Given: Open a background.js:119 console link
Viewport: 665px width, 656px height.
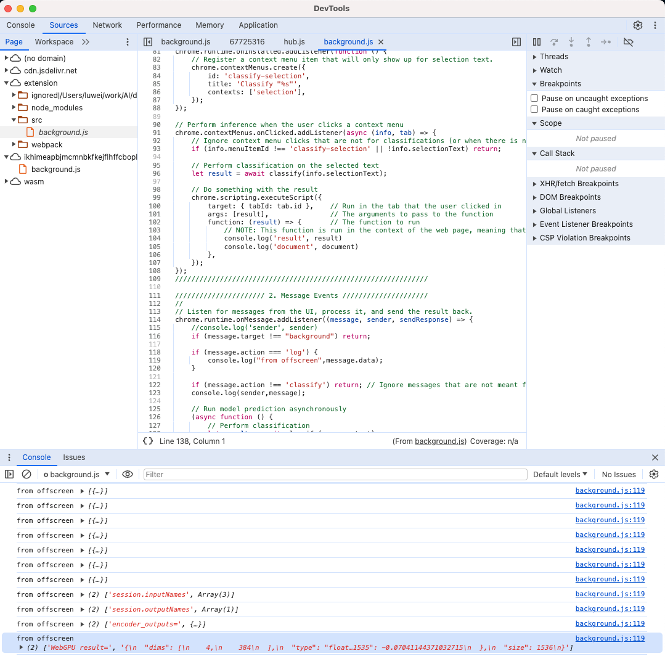Looking at the screenshot, I should coord(610,490).
